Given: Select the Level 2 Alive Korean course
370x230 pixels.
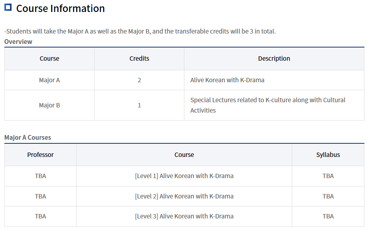Looking at the screenshot, I should coord(184,196).
